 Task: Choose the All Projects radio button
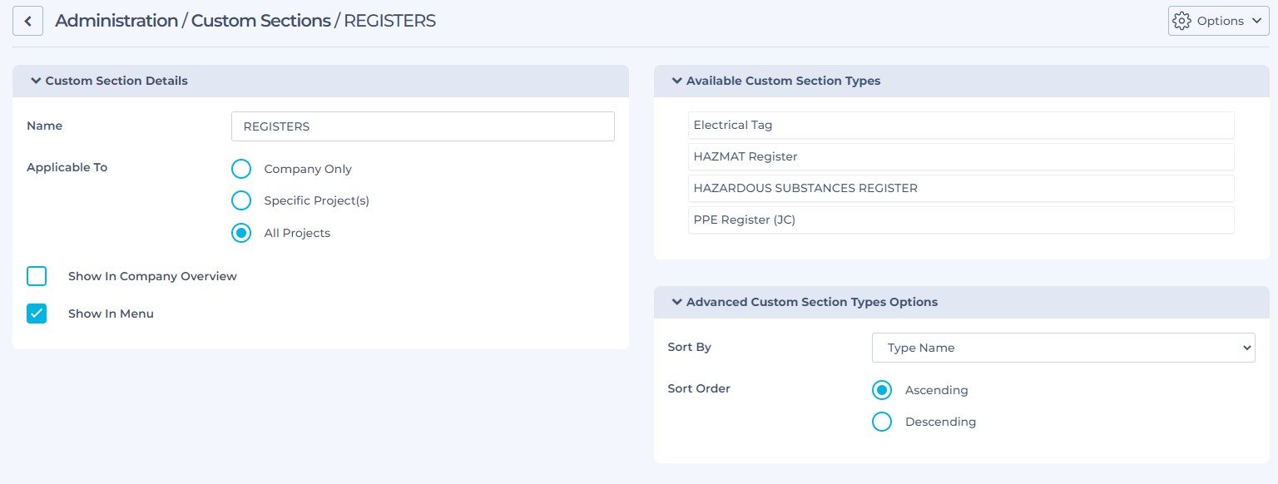click(241, 233)
